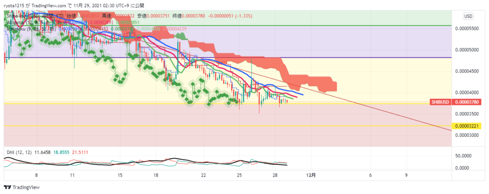This screenshot has width=489, height=194.
Task: Click the 0.00004500 price axis label
Action: click(x=468, y=71)
